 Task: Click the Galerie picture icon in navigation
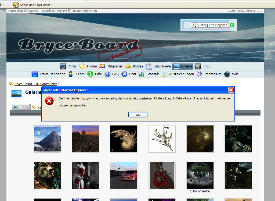pyautogui.click(x=176, y=66)
